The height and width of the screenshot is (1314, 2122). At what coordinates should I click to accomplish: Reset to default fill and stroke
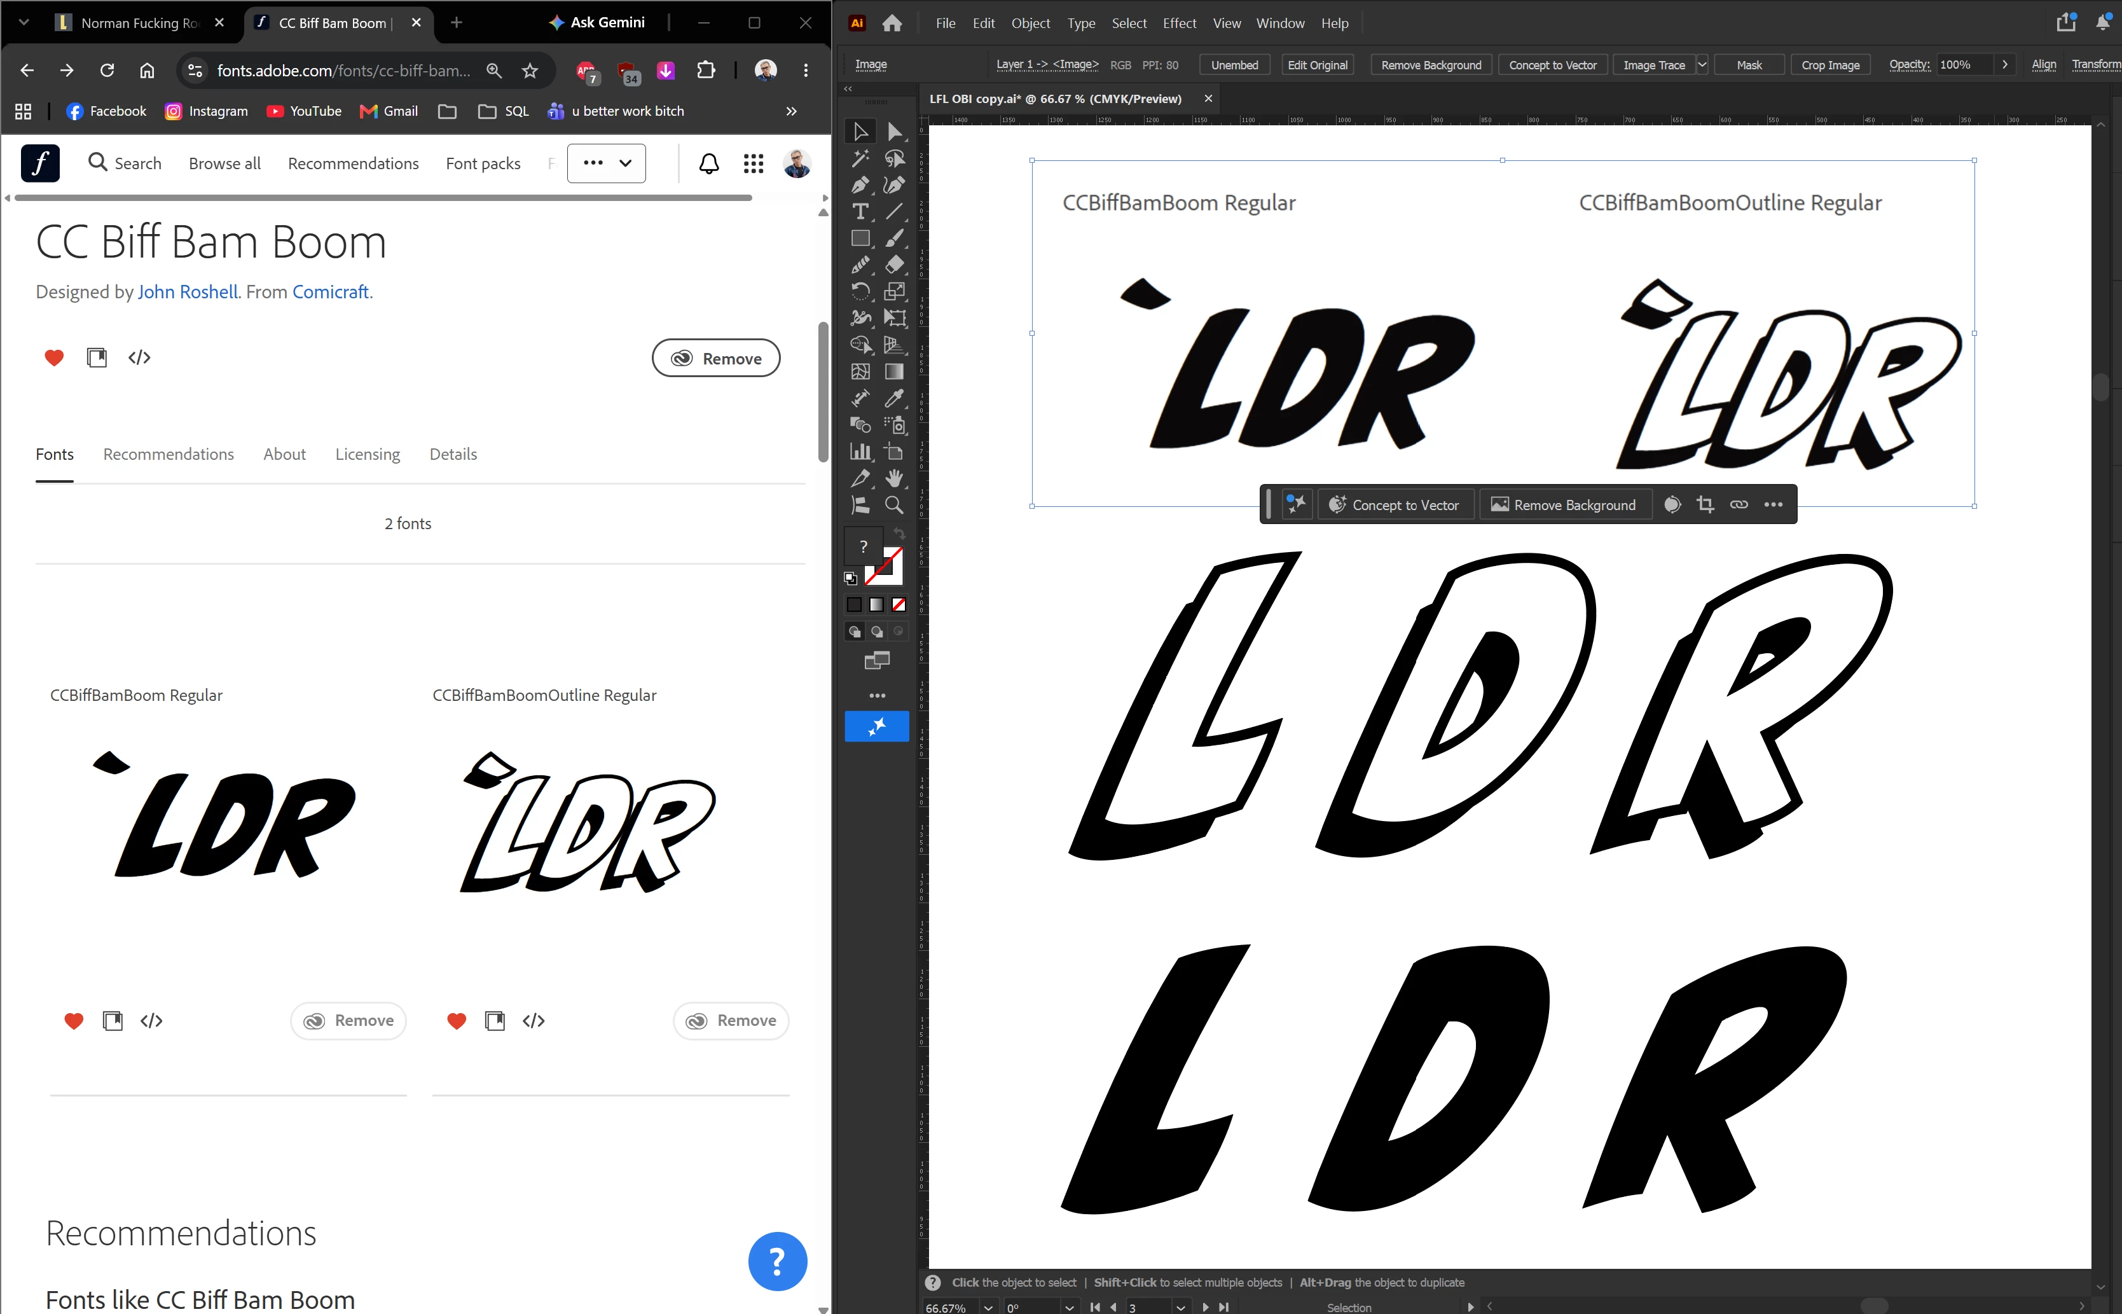851,578
